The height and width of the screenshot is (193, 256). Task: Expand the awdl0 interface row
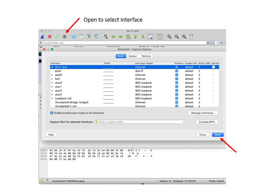pyautogui.click(x=52, y=75)
